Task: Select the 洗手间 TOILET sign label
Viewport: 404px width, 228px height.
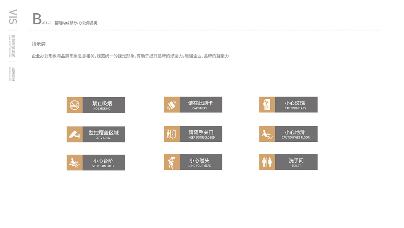Action: [x=296, y=162]
